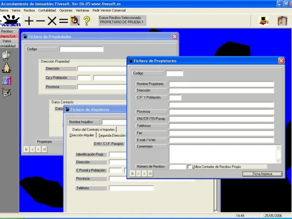Select the Segunda Dirección tab
292x219 pixels.
112,135
